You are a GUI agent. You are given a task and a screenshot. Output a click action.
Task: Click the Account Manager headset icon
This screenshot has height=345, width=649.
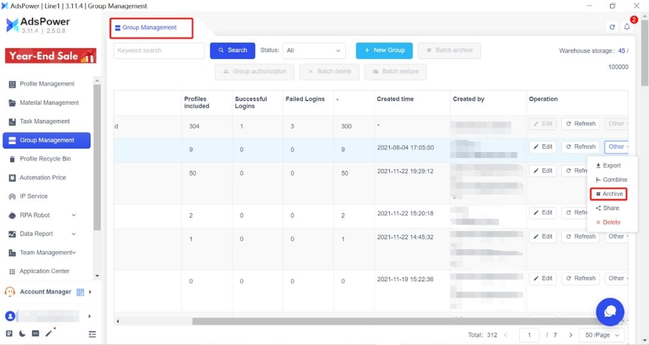(10, 292)
